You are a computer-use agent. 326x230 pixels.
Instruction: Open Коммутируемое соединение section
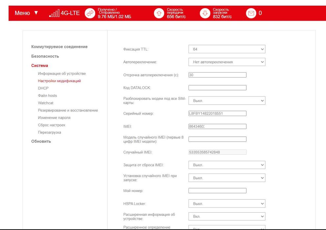[x=59, y=47]
